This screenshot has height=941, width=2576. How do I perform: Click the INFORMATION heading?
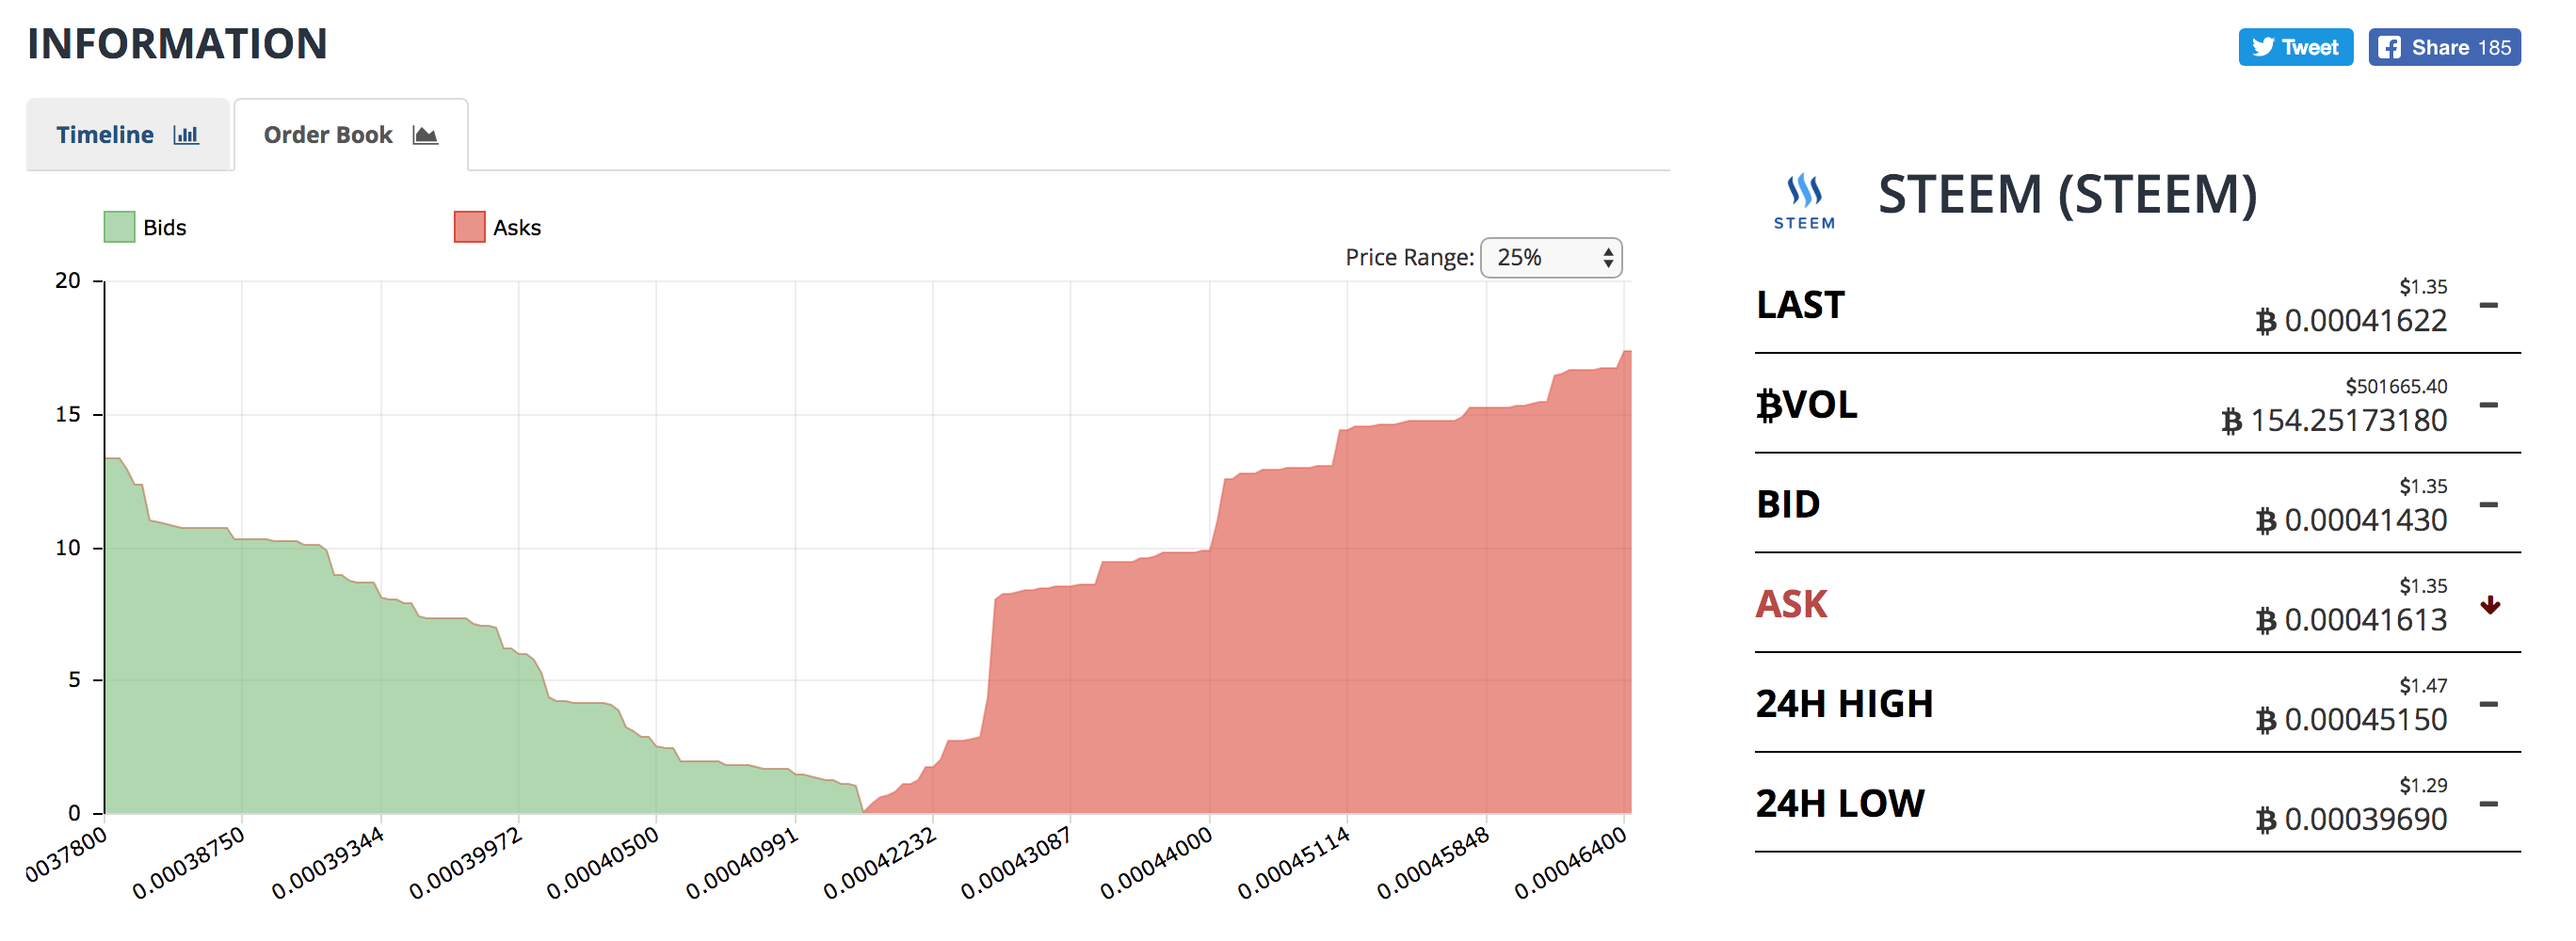177,44
